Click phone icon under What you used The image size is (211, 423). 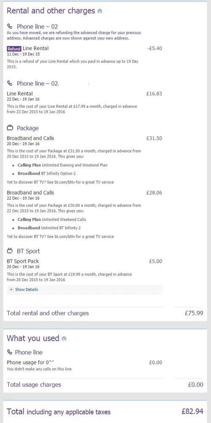coord(10,352)
